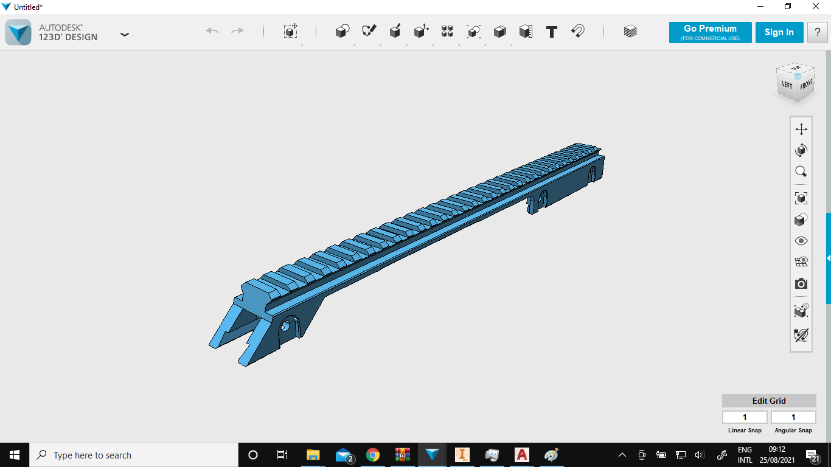Open the Material editor
The height and width of the screenshot is (467, 831).
[630, 32]
